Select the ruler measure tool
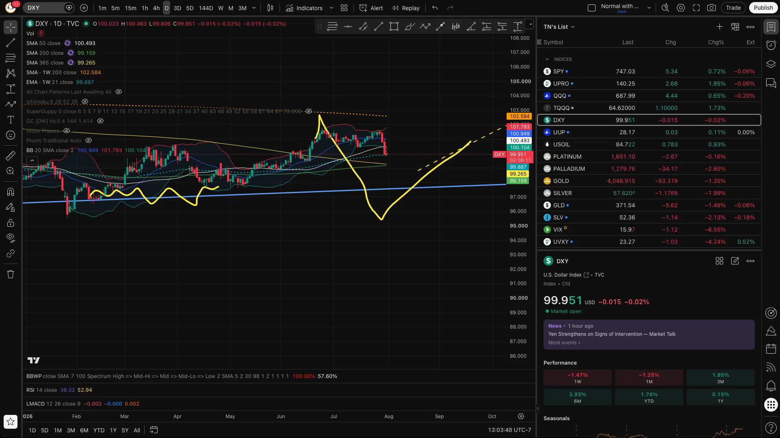Viewport: 780px width, 438px height. coord(11,155)
